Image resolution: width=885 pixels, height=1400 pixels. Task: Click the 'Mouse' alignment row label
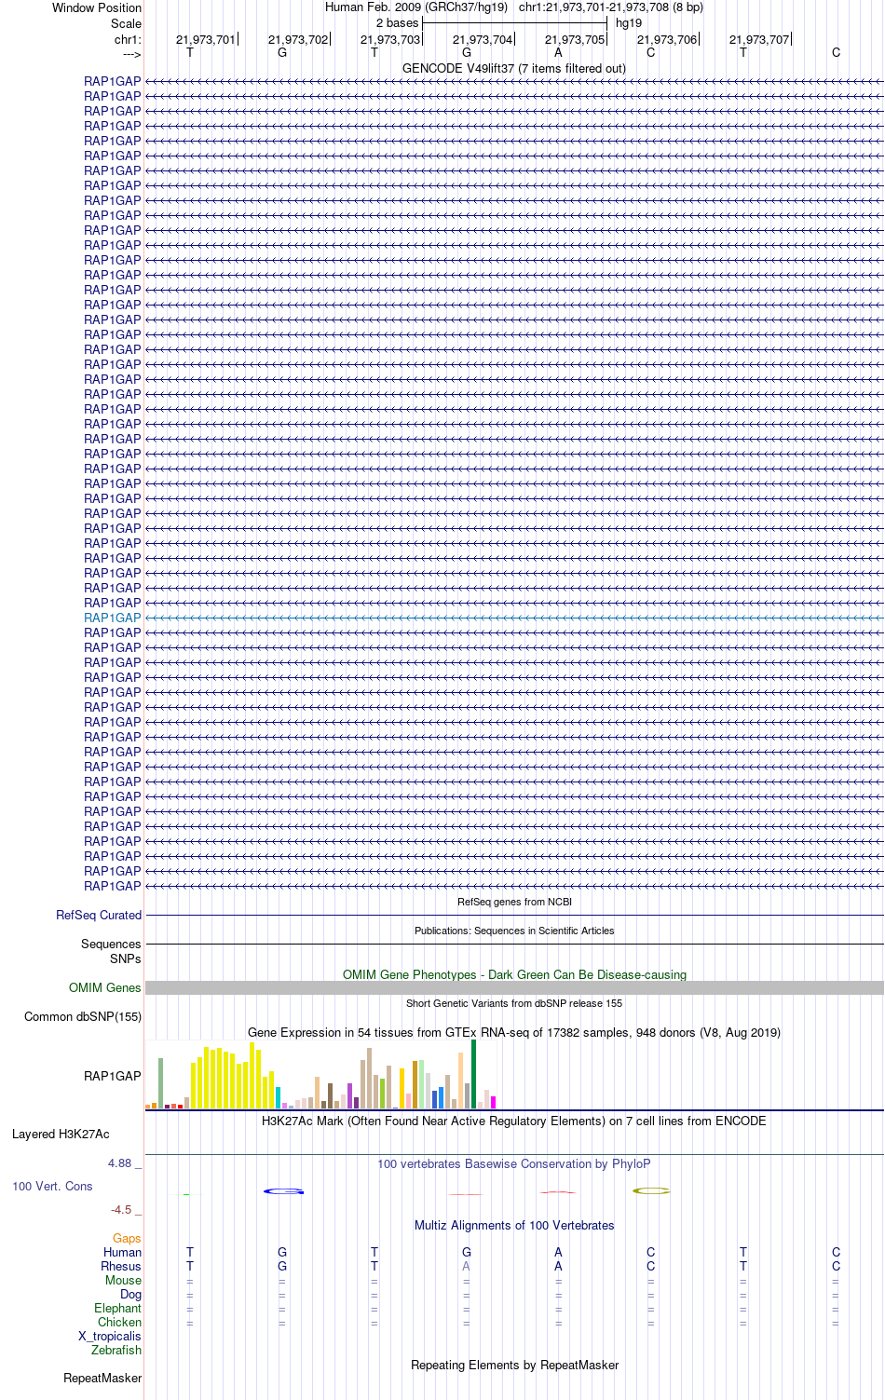pos(123,1281)
